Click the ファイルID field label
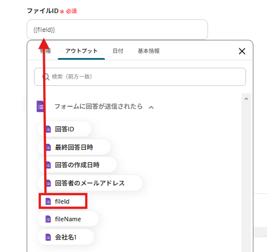Viewport: 267px width, 252px height. tap(43, 11)
